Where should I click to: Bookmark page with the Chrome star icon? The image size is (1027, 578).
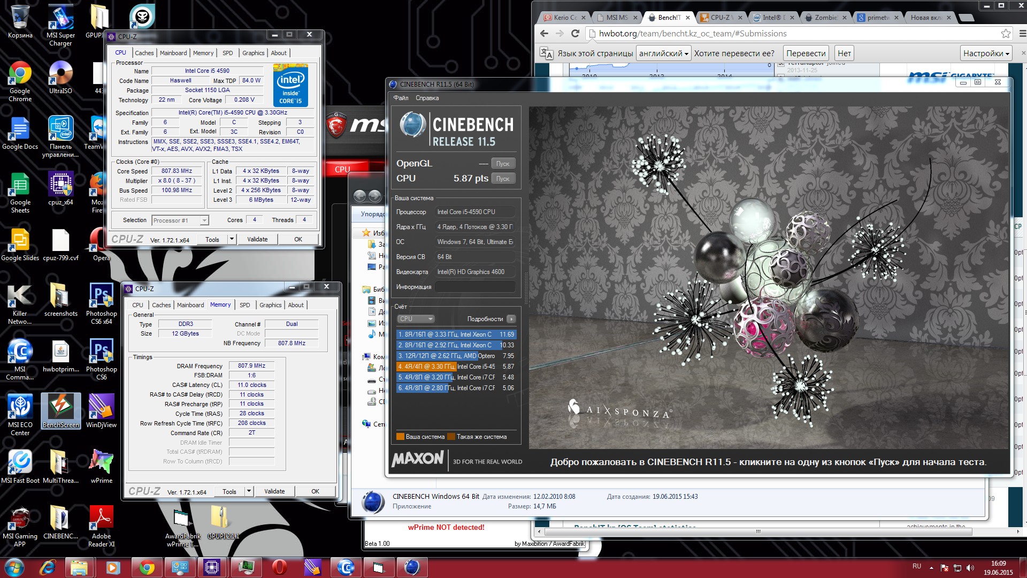[1006, 33]
